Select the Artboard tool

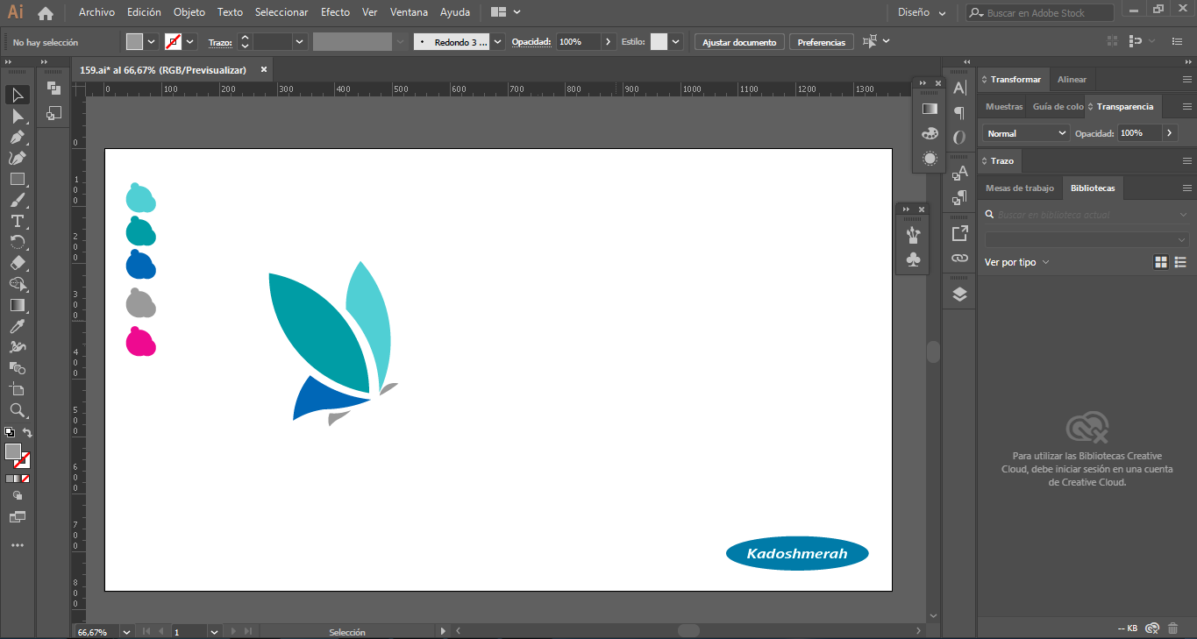18,389
